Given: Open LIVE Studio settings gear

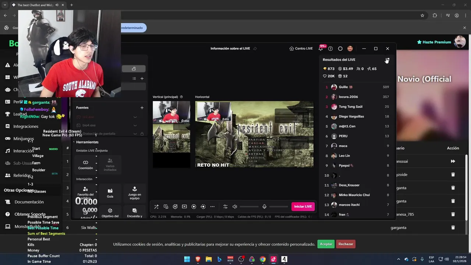Looking at the screenshot, I should point(340,49).
